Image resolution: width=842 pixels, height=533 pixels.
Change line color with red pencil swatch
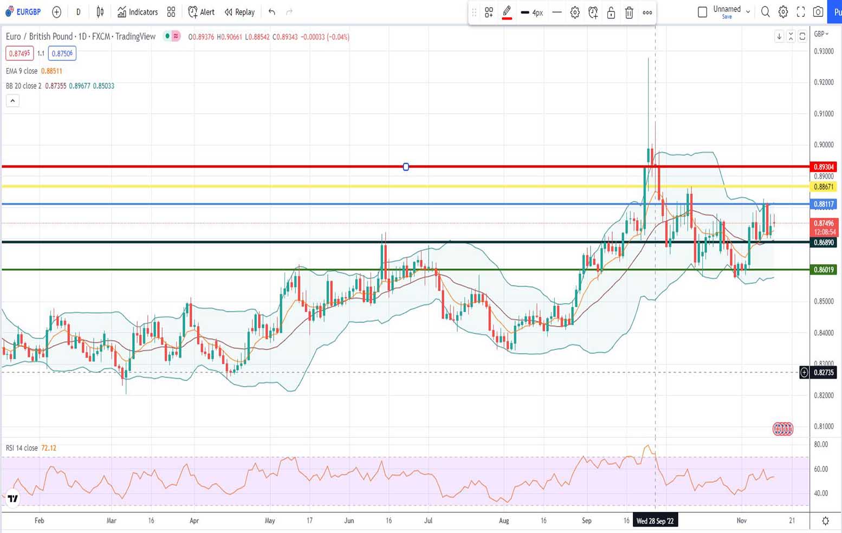tap(507, 12)
